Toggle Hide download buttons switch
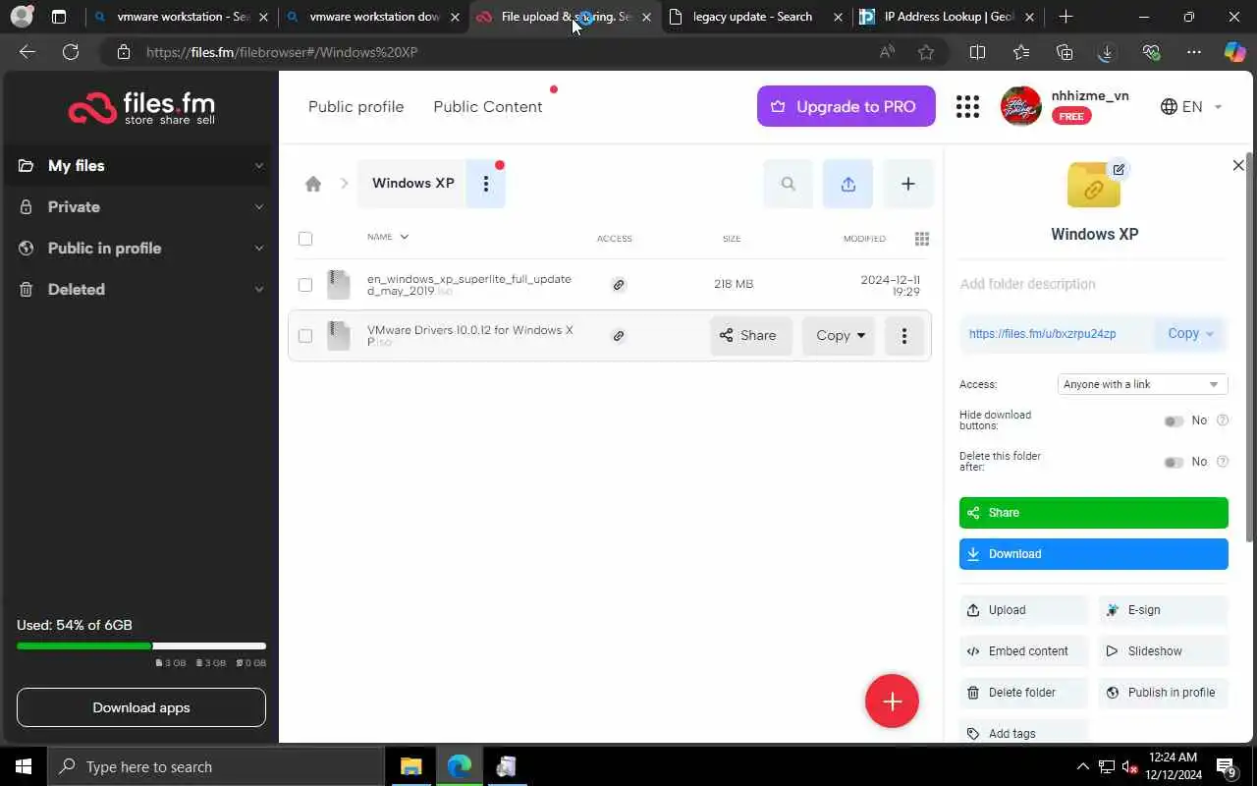1257x786 pixels. click(x=1174, y=421)
